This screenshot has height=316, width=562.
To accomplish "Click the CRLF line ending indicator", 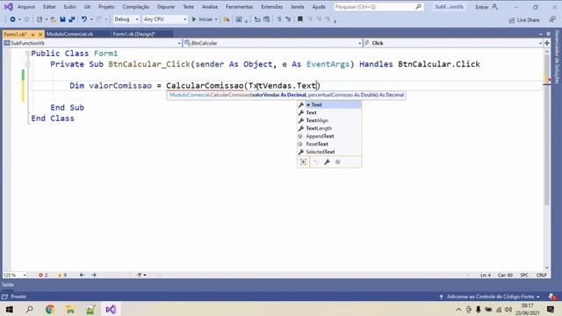I will click(x=541, y=275).
